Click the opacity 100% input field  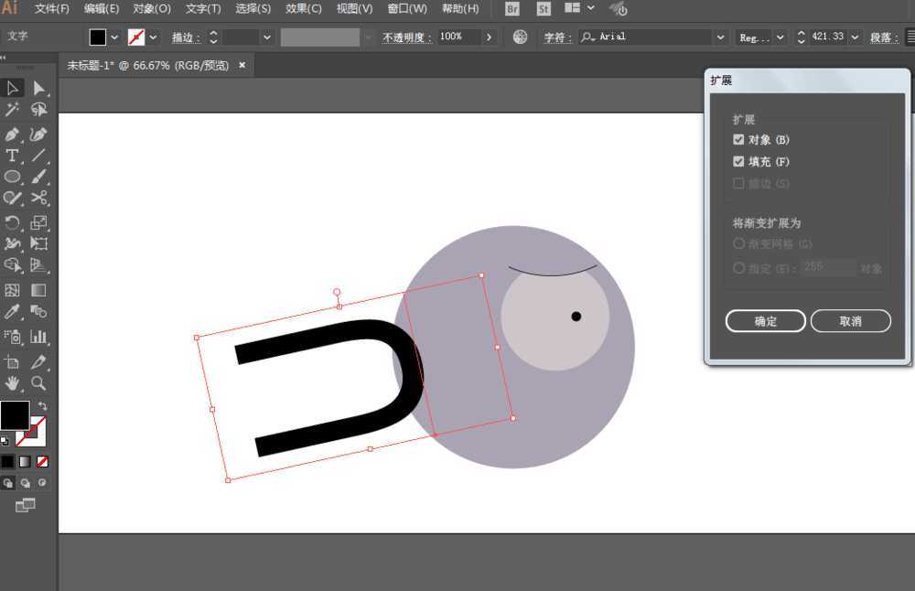(457, 38)
